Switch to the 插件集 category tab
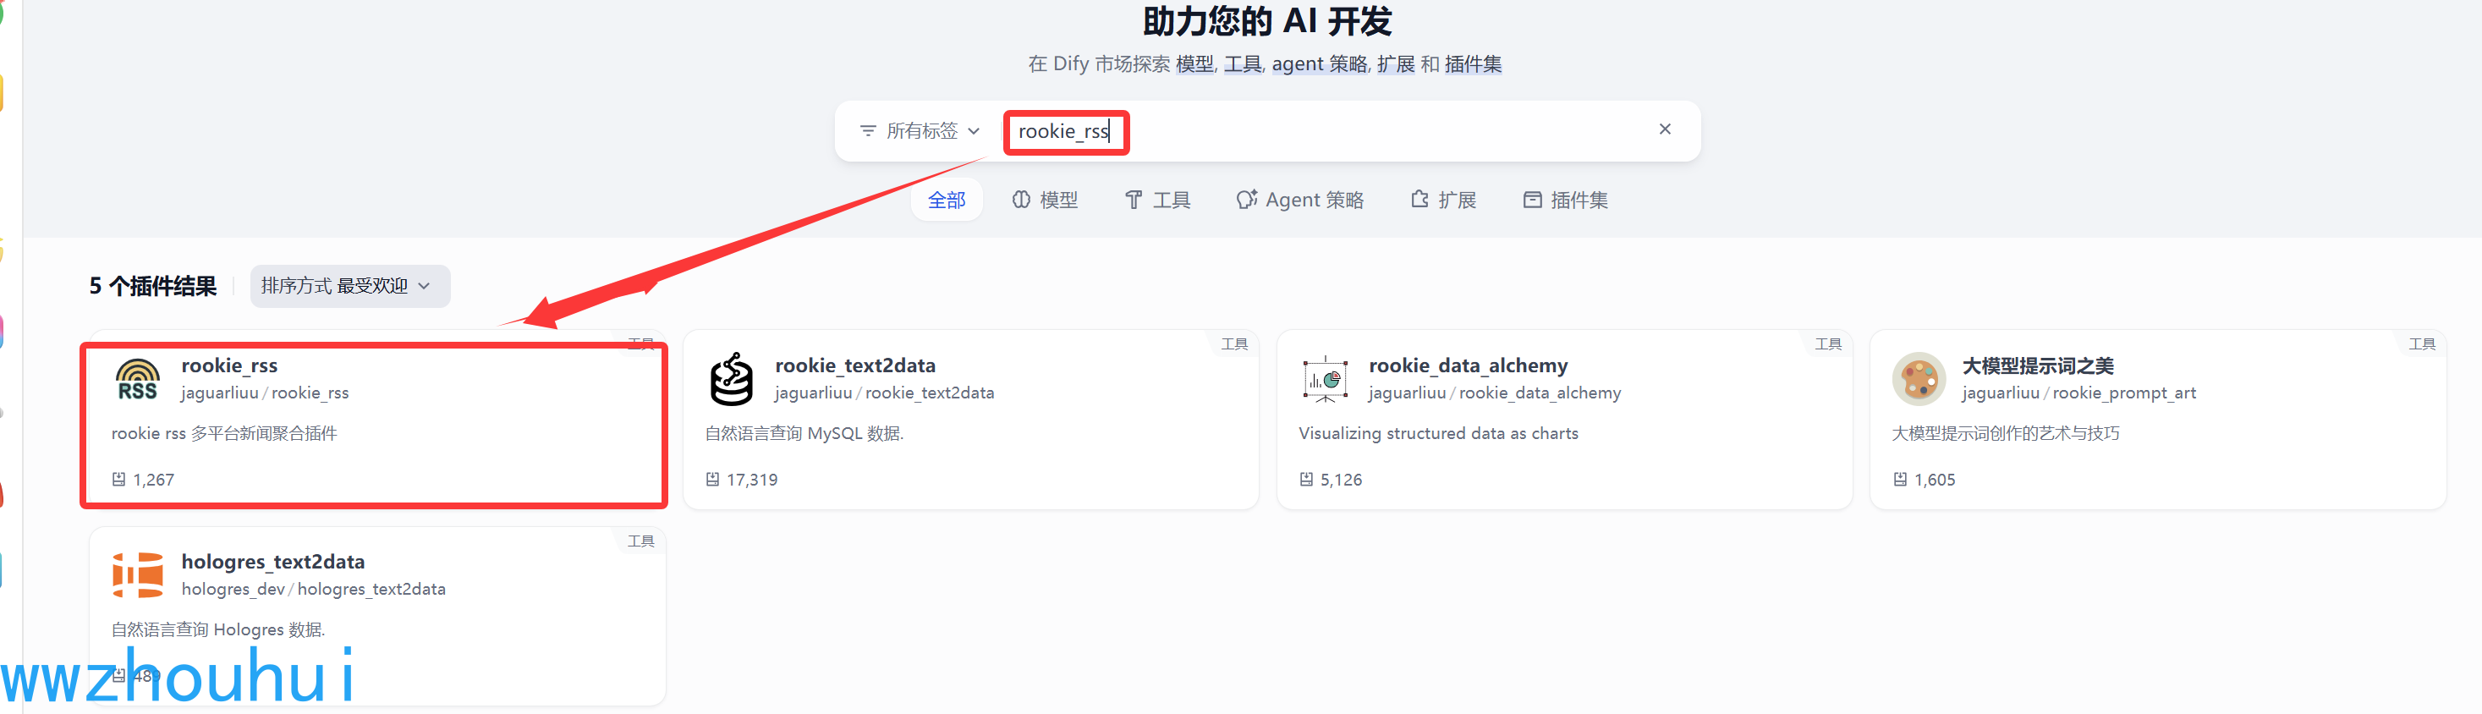Viewport: 2482px width, 714px height. (x=1565, y=200)
